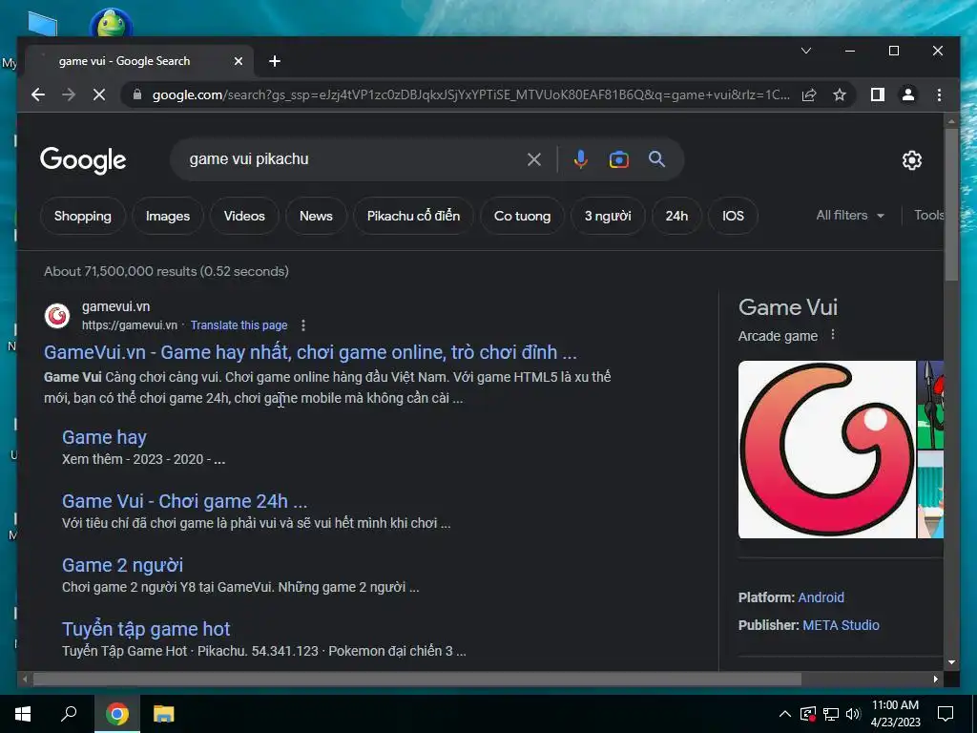Open the Chrome profile menu

(908, 94)
